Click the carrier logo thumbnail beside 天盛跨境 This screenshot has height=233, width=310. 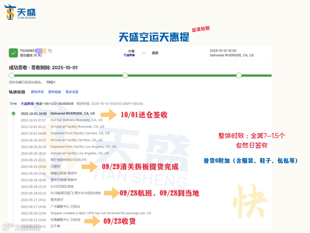click(x=13, y=104)
